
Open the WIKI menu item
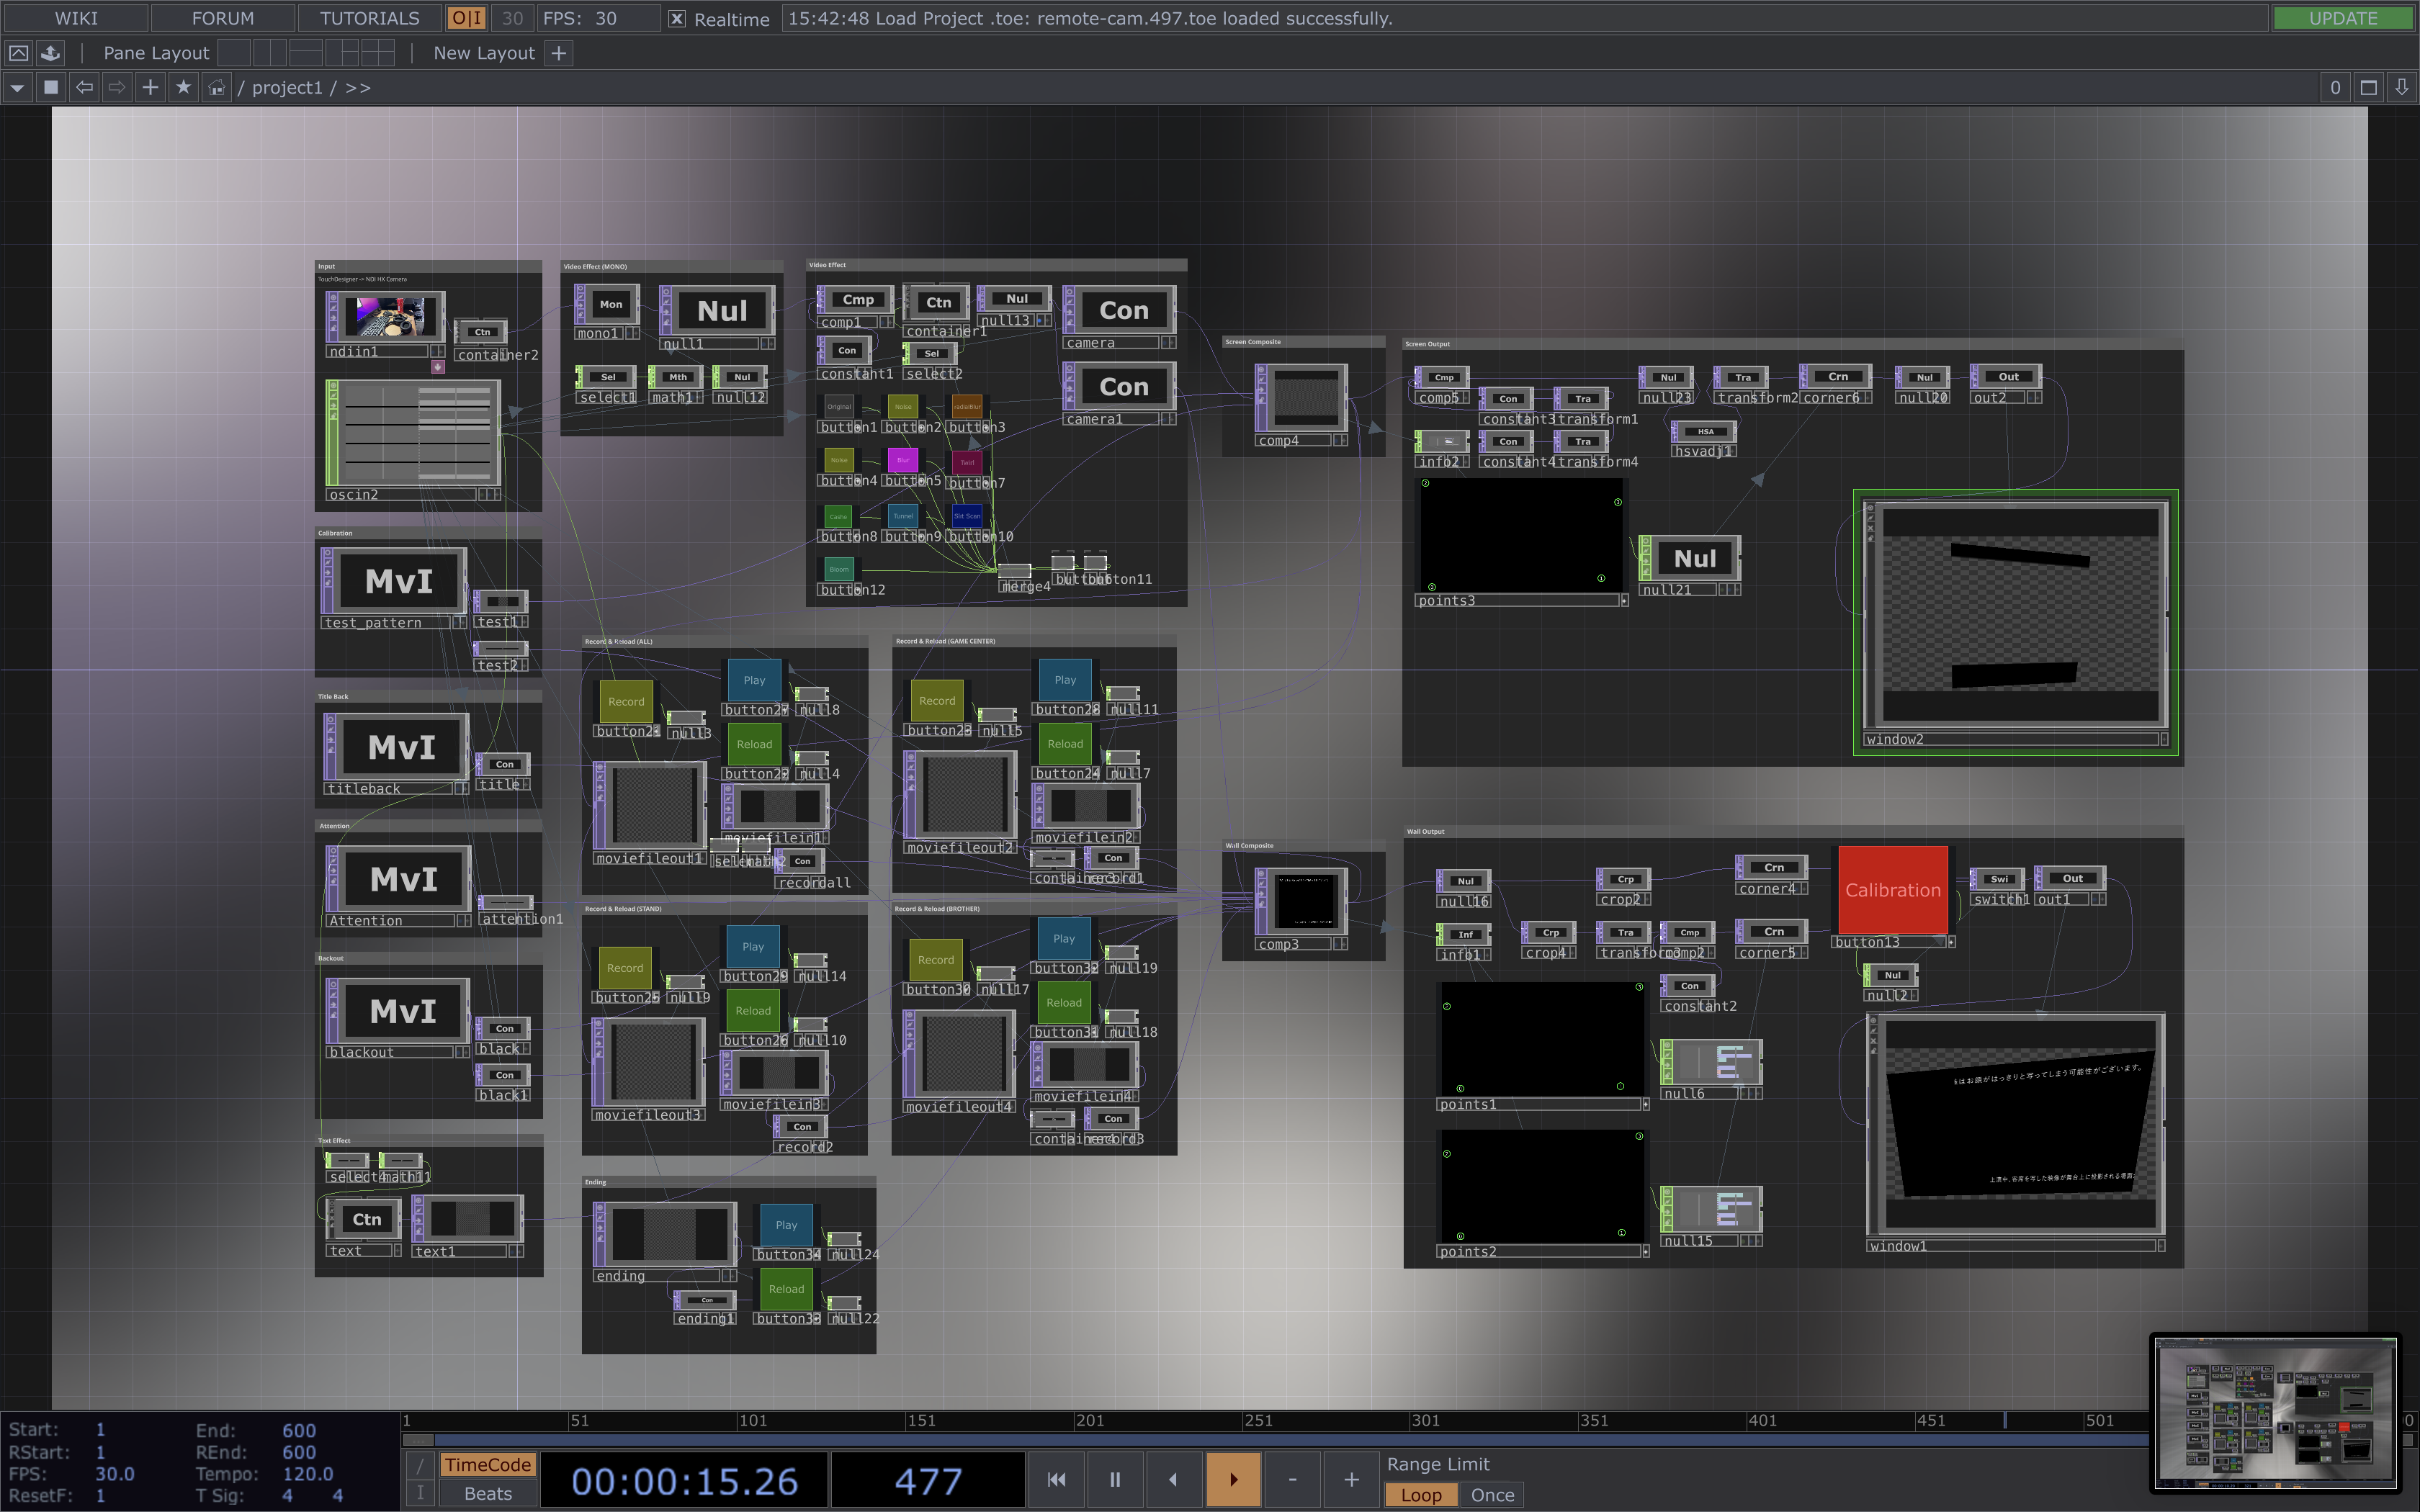point(76,19)
